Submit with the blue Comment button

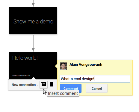click(x=71, y=88)
